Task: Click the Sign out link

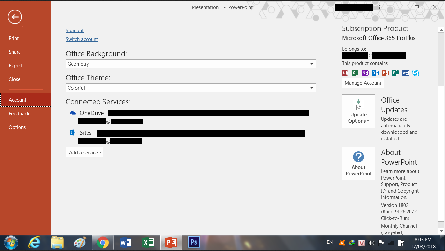Action: pos(74,31)
